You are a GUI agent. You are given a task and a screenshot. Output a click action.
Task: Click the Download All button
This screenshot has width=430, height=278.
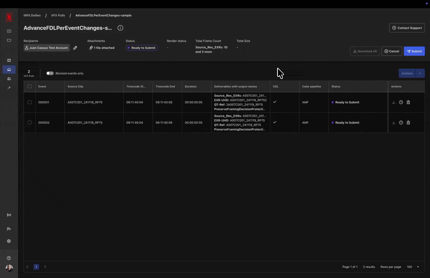(365, 51)
